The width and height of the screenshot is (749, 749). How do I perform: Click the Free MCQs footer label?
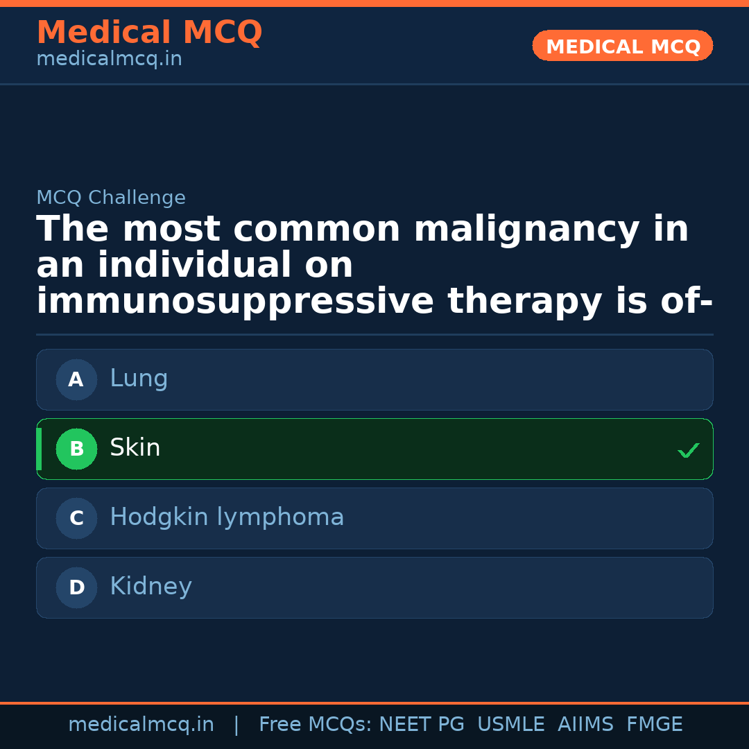coord(316,725)
